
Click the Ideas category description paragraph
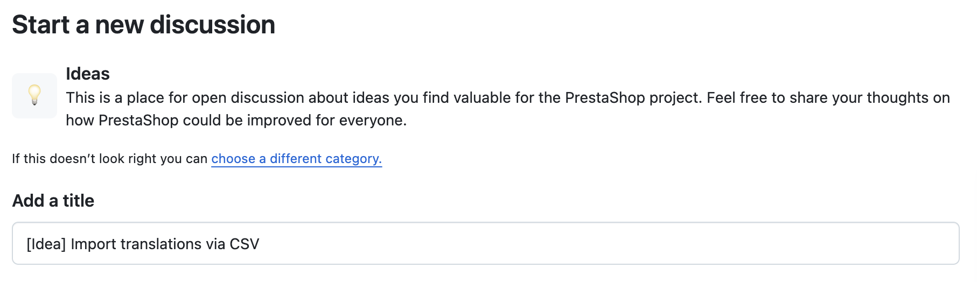[508, 109]
